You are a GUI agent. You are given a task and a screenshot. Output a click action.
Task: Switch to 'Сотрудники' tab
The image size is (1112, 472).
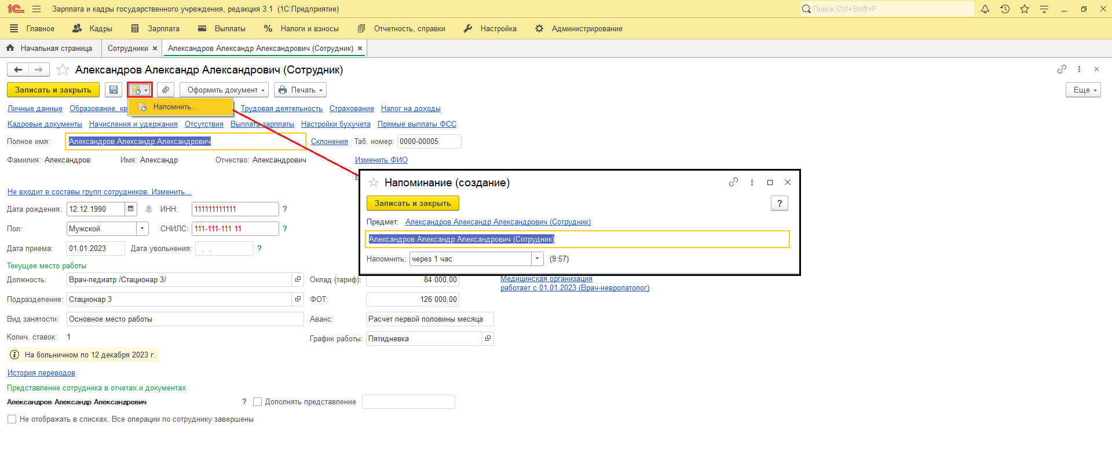[128, 49]
